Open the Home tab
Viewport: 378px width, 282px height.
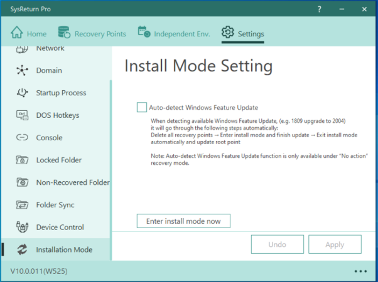pos(29,34)
